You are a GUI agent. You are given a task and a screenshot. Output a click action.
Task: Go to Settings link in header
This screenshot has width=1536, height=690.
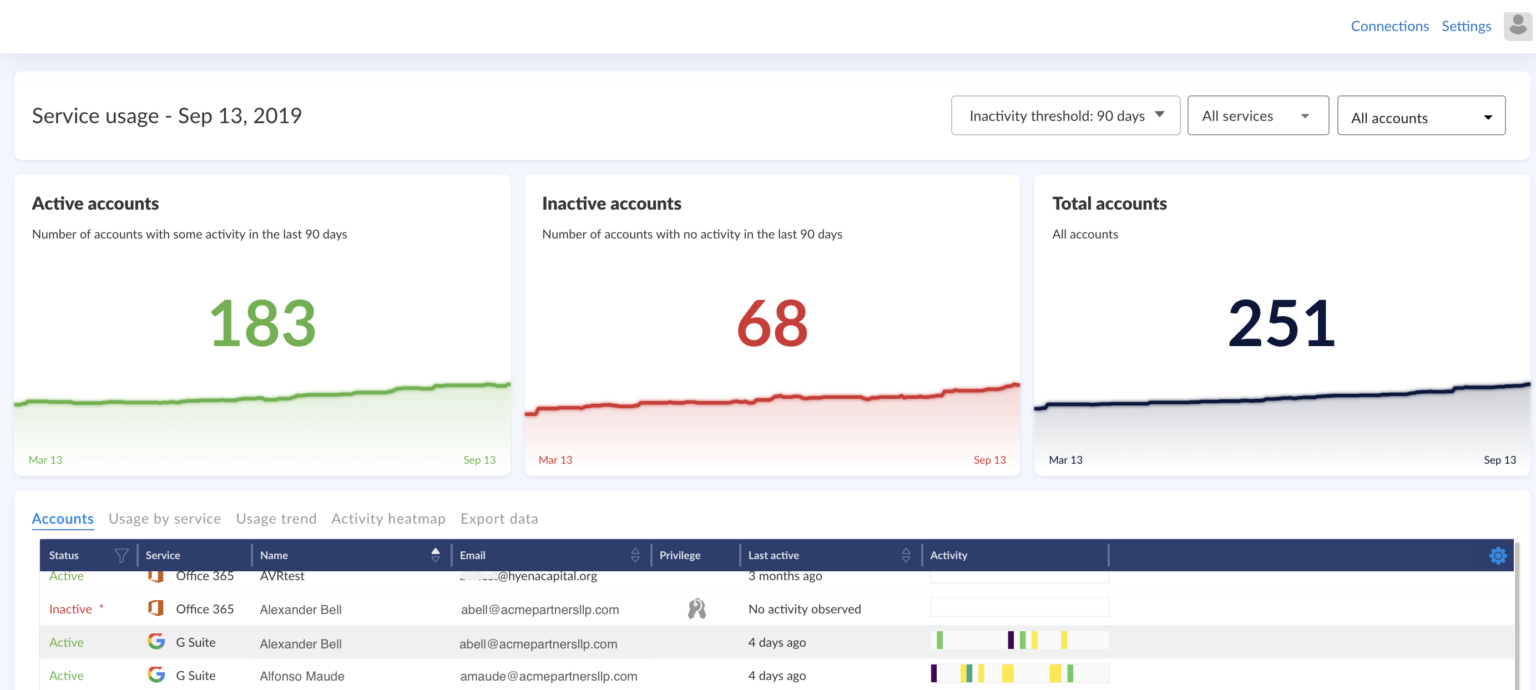(x=1466, y=26)
